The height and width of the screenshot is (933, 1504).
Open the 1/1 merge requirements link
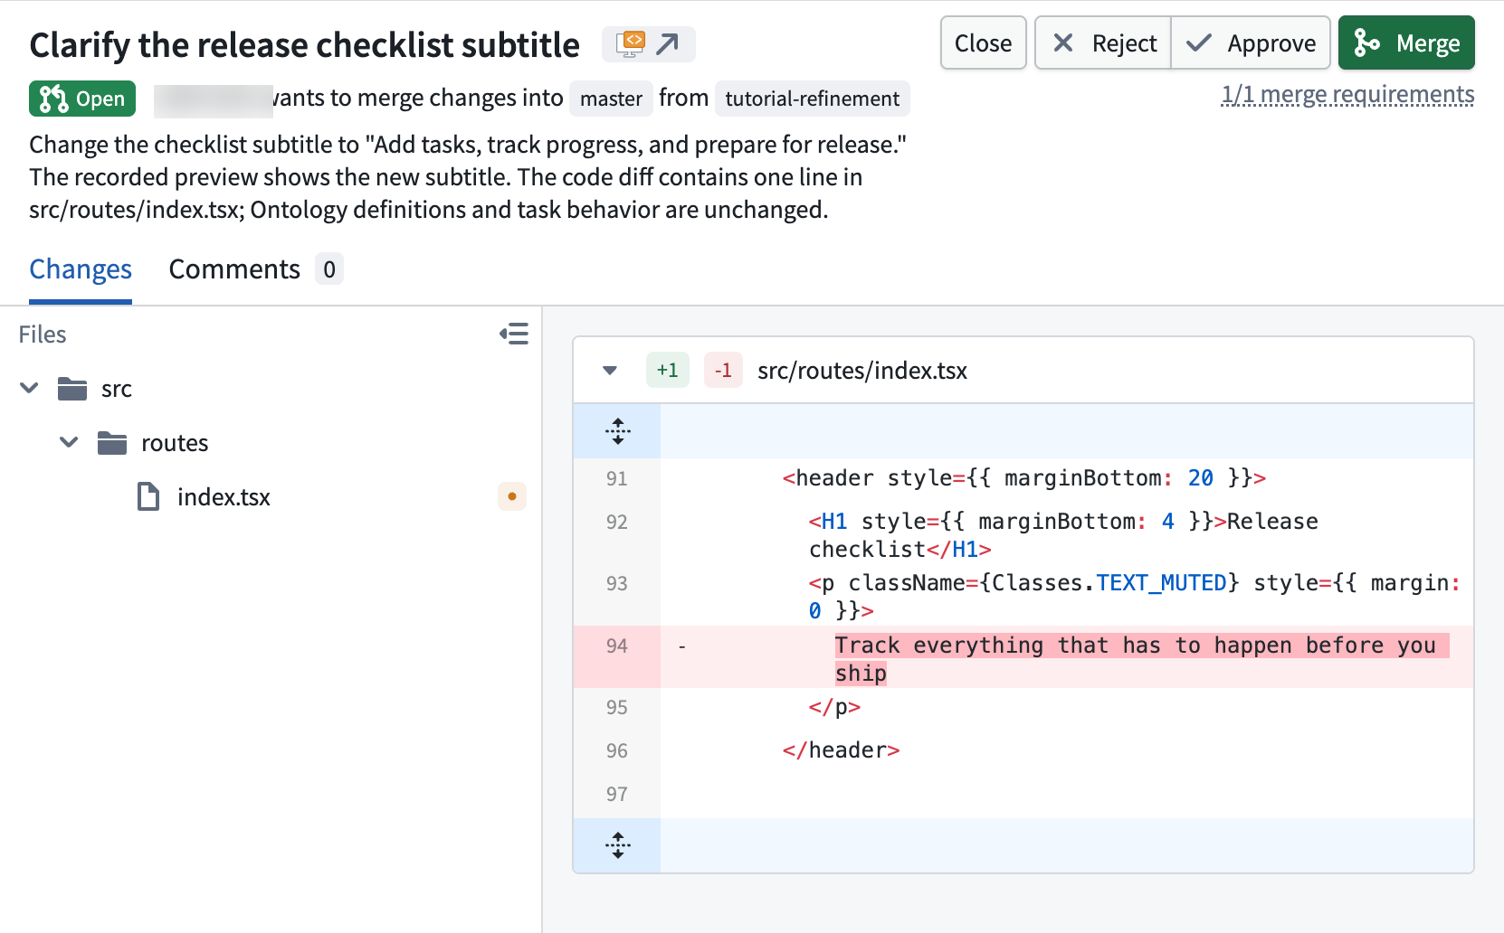(x=1347, y=94)
